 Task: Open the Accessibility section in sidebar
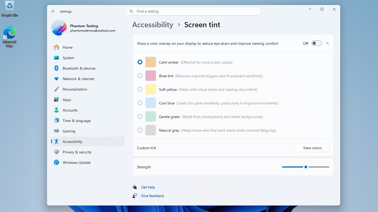[72, 141]
